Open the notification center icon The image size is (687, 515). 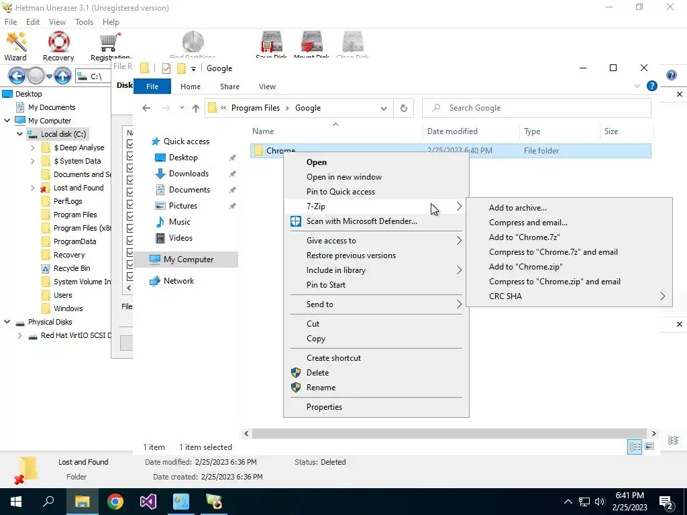point(667,502)
